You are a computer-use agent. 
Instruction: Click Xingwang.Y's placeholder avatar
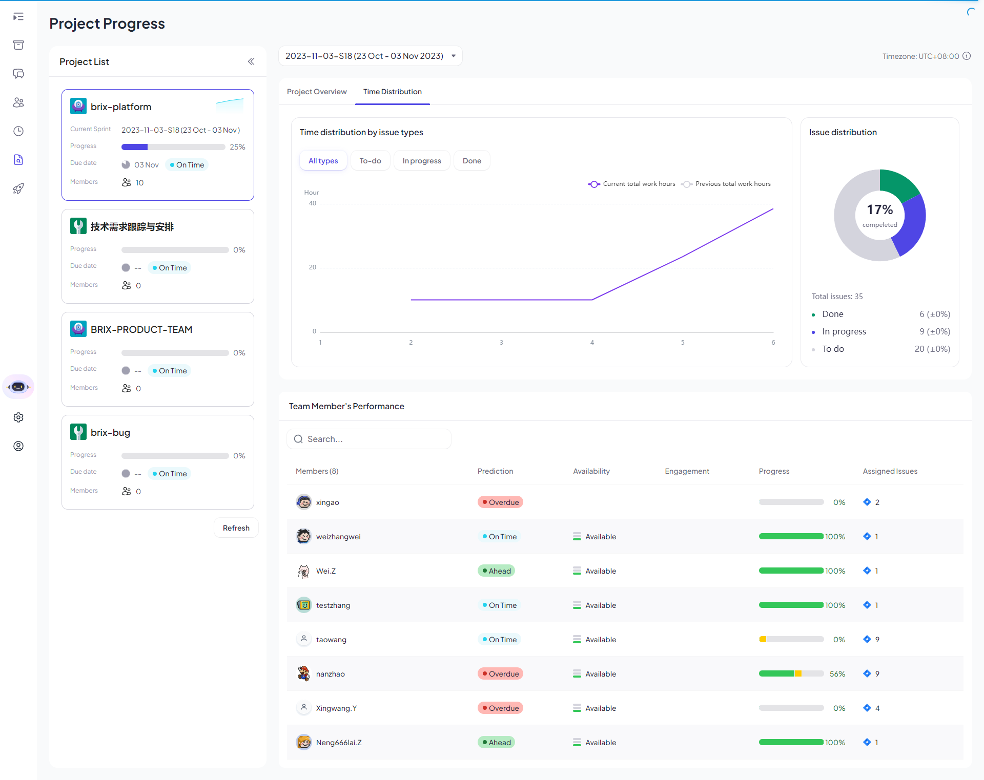[x=304, y=708]
